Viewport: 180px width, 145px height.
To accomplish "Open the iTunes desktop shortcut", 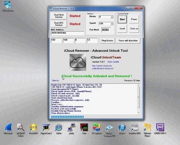I will [122, 129].
